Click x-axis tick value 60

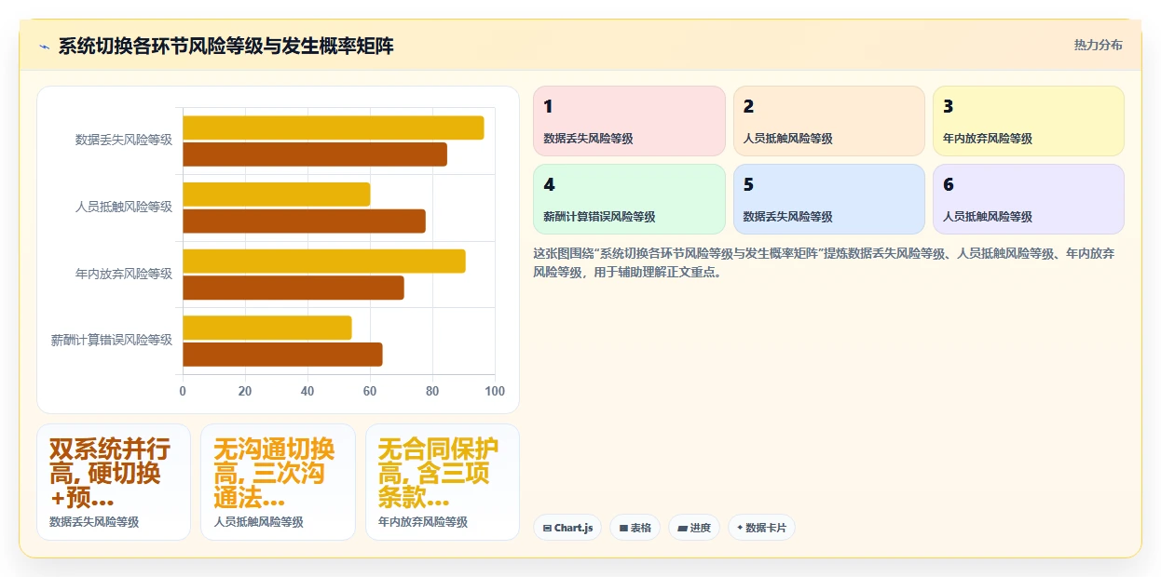pyautogui.click(x=370, y=391)
